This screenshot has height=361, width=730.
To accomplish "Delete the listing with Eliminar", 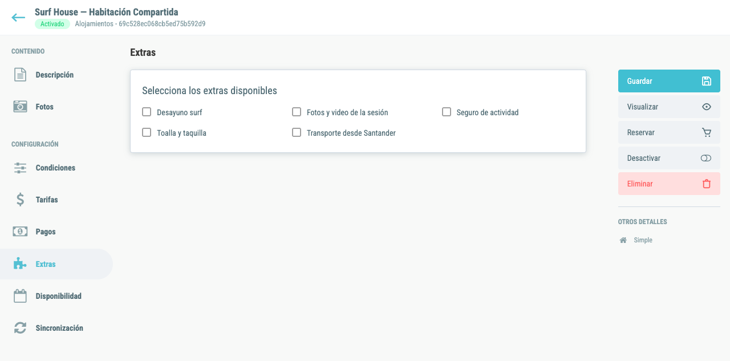I will [x=669, y=184].
